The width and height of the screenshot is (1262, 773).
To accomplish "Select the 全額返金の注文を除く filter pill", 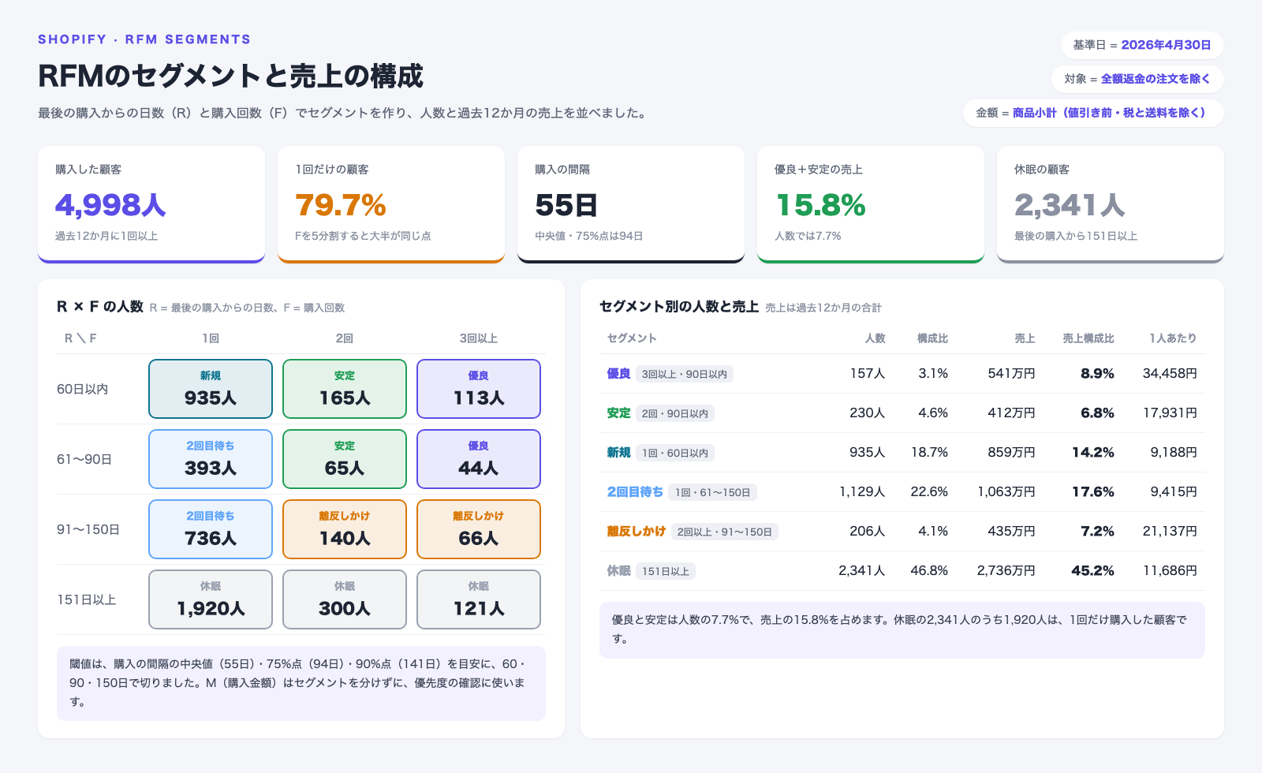I will (1137, 79).
